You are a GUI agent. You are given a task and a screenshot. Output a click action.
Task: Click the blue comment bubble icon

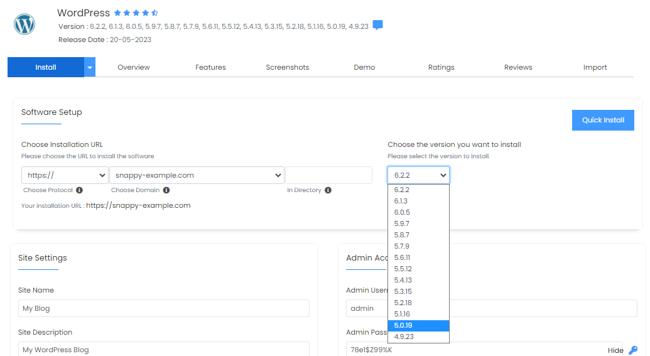[377, 26]
